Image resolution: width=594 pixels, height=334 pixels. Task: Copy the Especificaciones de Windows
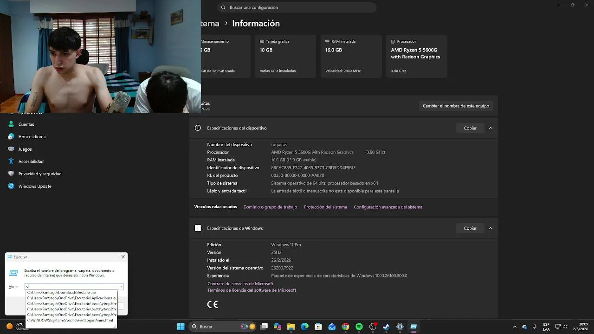click(x=470, y=228)
